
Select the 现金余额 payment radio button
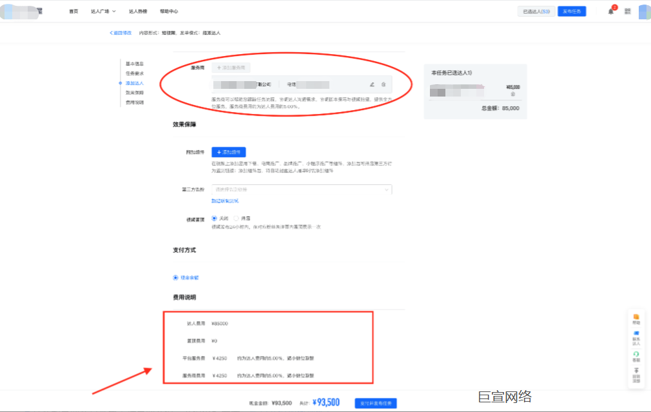[175, 277]
